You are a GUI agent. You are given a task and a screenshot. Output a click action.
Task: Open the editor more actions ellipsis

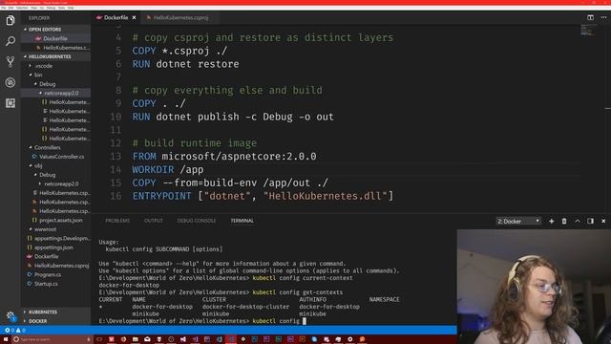(x=603, y=17)
